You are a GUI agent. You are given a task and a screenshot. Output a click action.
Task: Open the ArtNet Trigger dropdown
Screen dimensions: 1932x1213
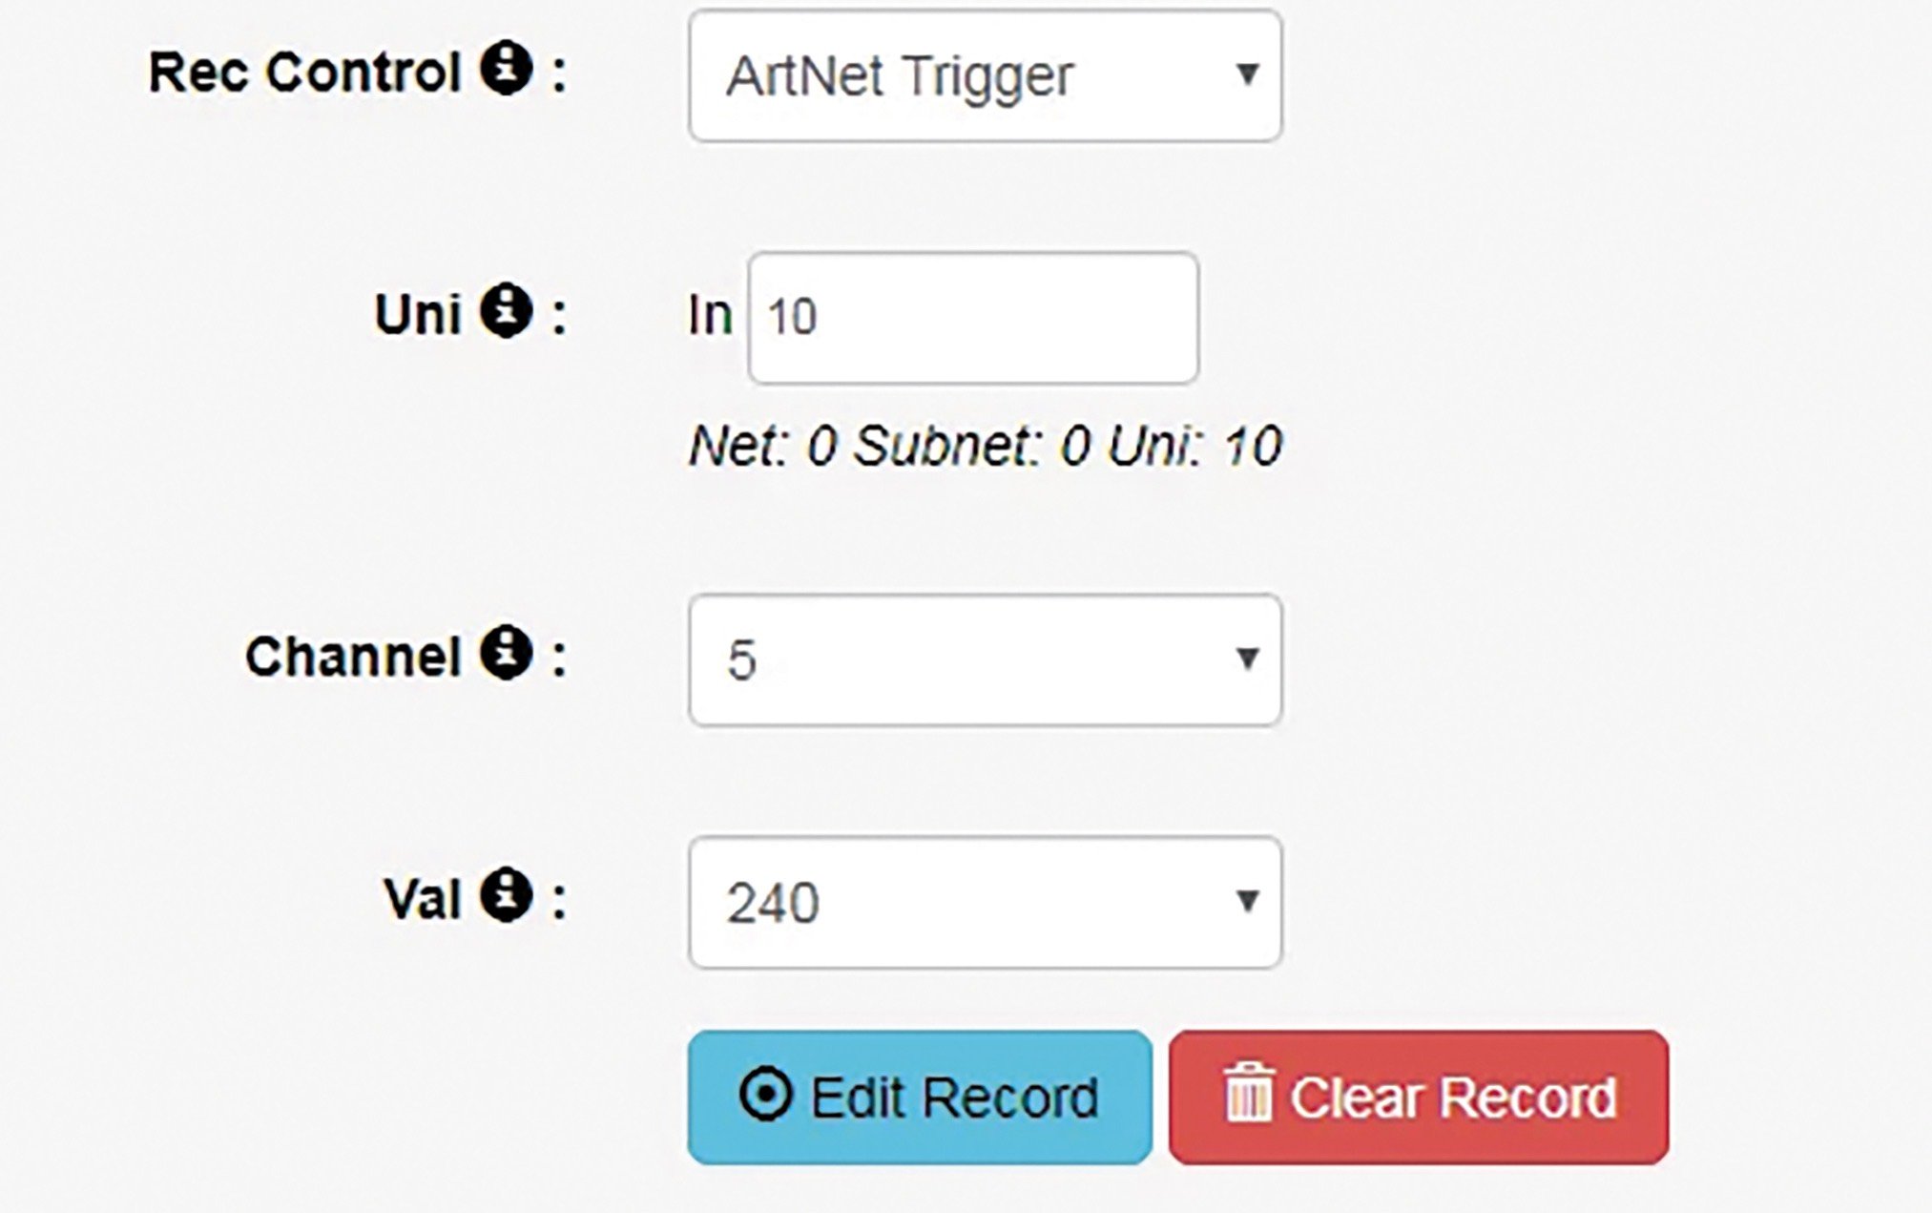coord(985,76)
